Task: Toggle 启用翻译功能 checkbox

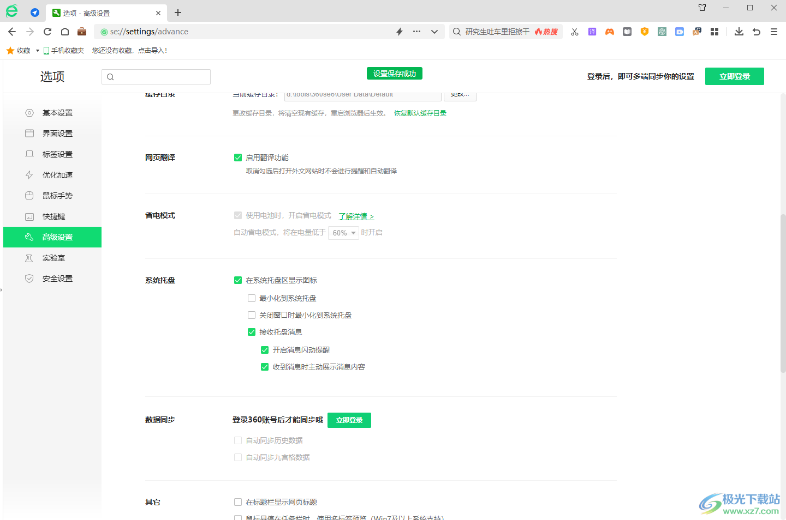Action: (238, 158)
